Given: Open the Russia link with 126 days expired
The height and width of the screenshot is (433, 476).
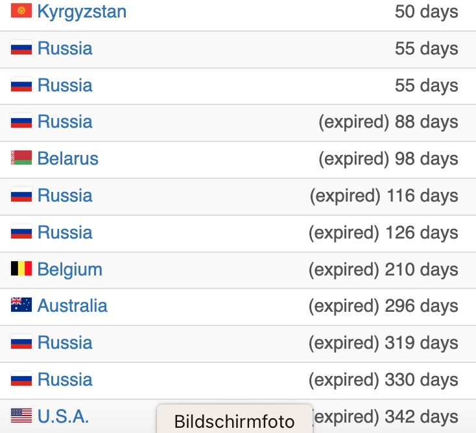Looking at the screenshot, I should (x=65, y=233).
